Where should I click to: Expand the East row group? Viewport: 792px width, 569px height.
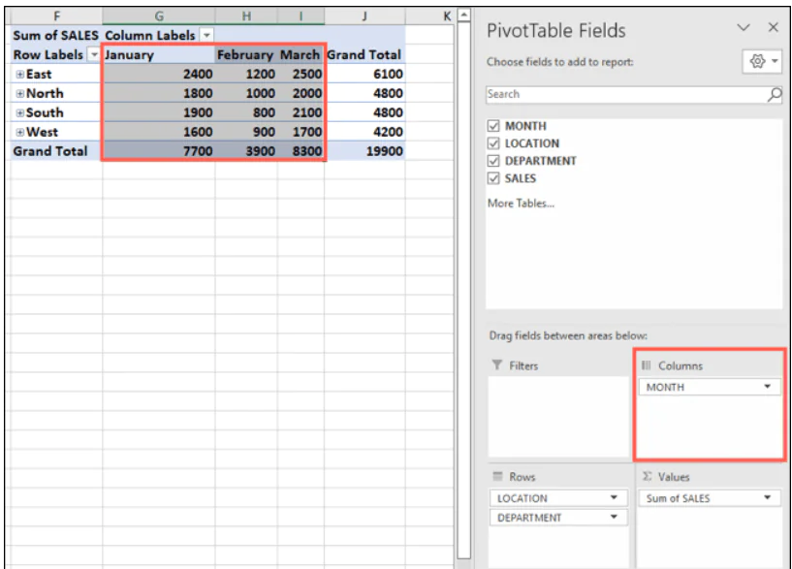[20, 74]
